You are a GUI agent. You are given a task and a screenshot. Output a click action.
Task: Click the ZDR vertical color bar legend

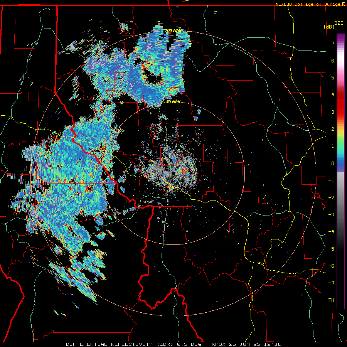[340, 171]
